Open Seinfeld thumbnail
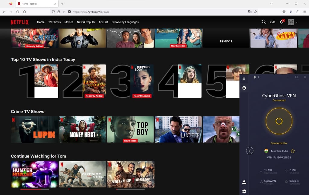 click(274, 38)
